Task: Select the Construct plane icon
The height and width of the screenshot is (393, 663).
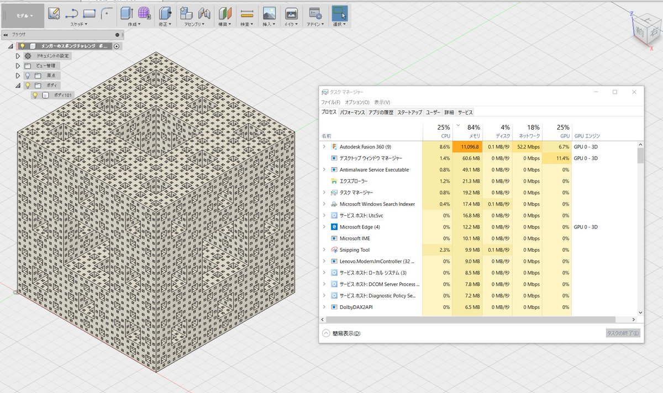Action: pos(224,13)
